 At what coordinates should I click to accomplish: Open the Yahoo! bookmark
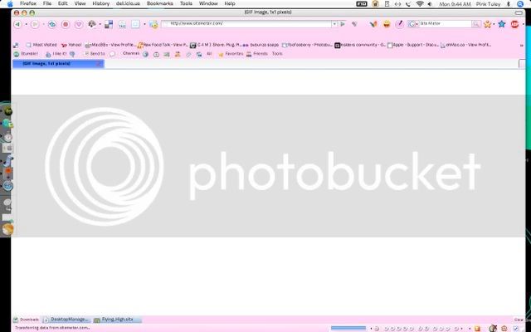71,45
